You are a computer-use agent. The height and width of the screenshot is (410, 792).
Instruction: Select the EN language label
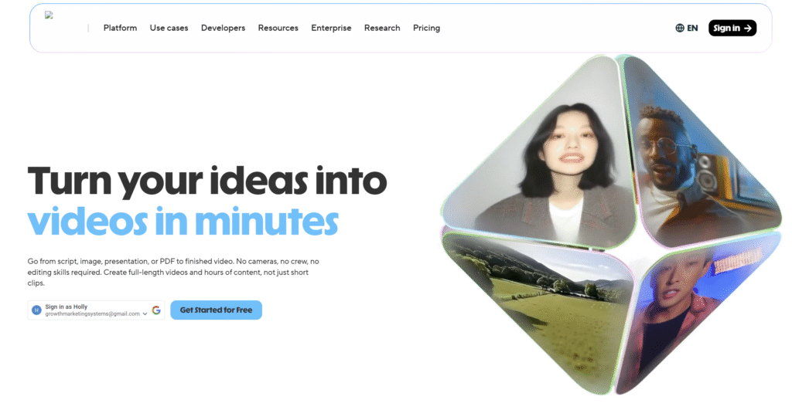point(692,28)
